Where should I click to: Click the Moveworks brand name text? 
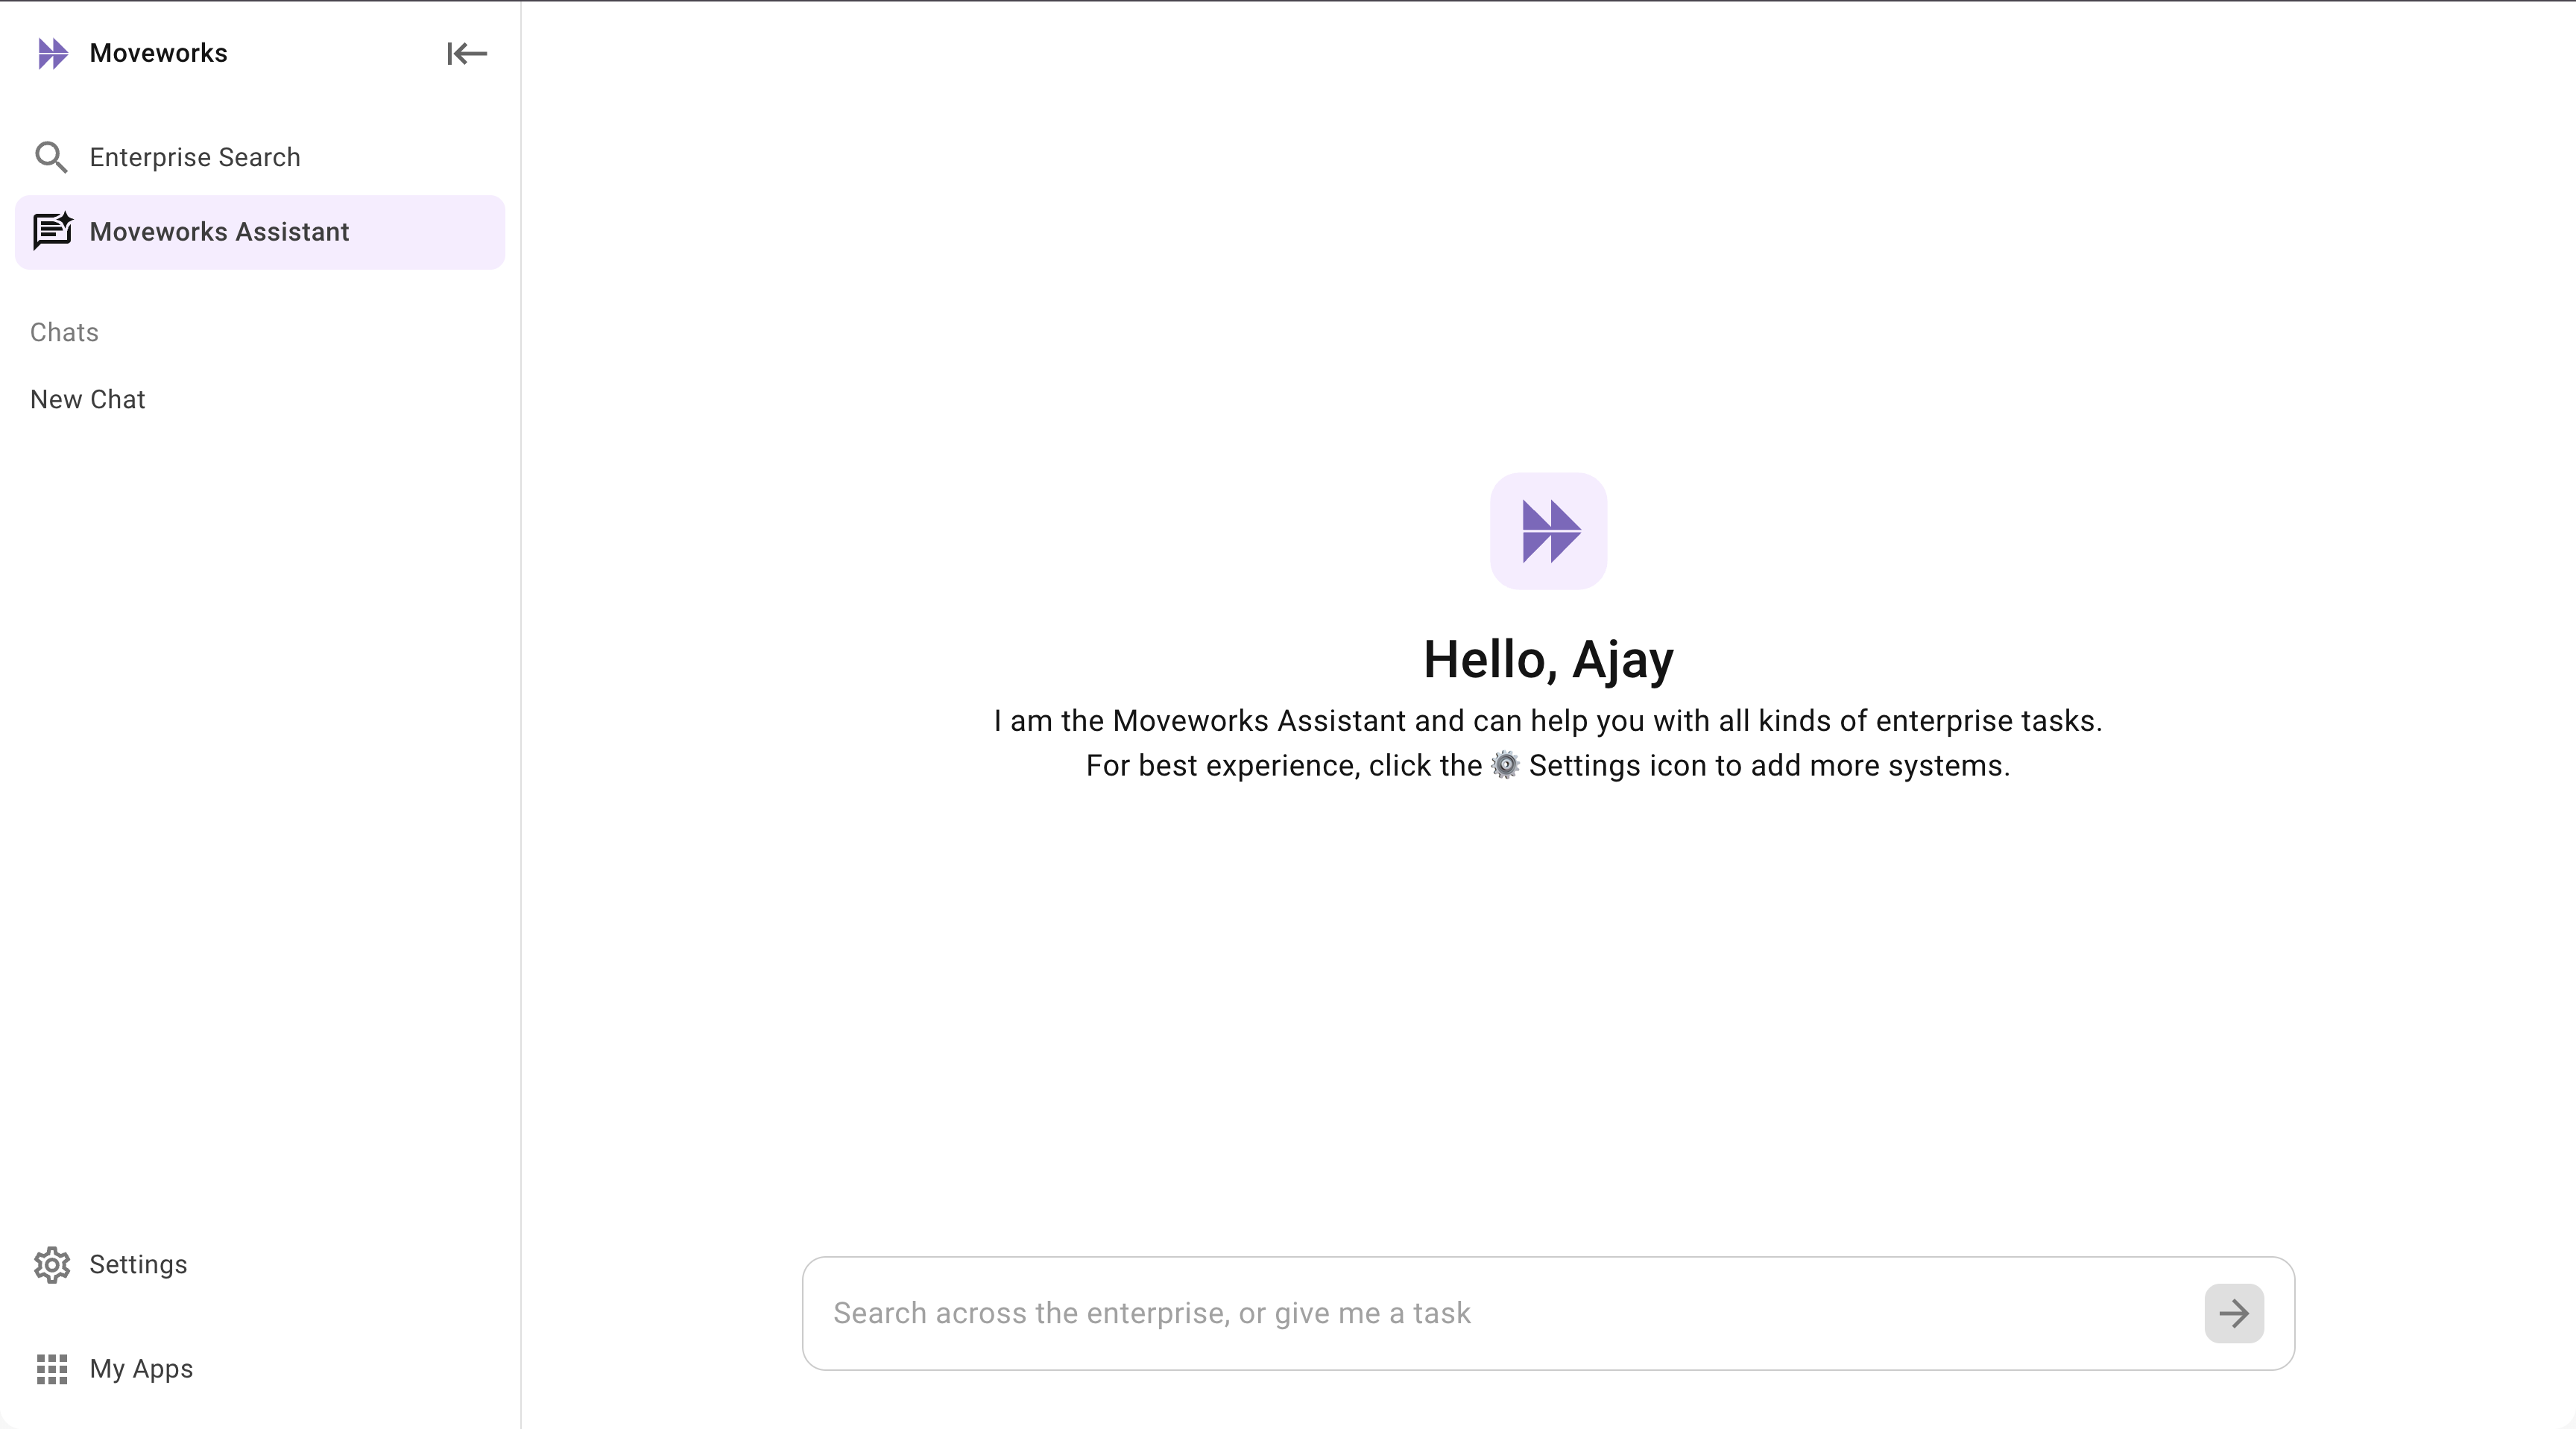pyautogui.click(x=158, y=53)
